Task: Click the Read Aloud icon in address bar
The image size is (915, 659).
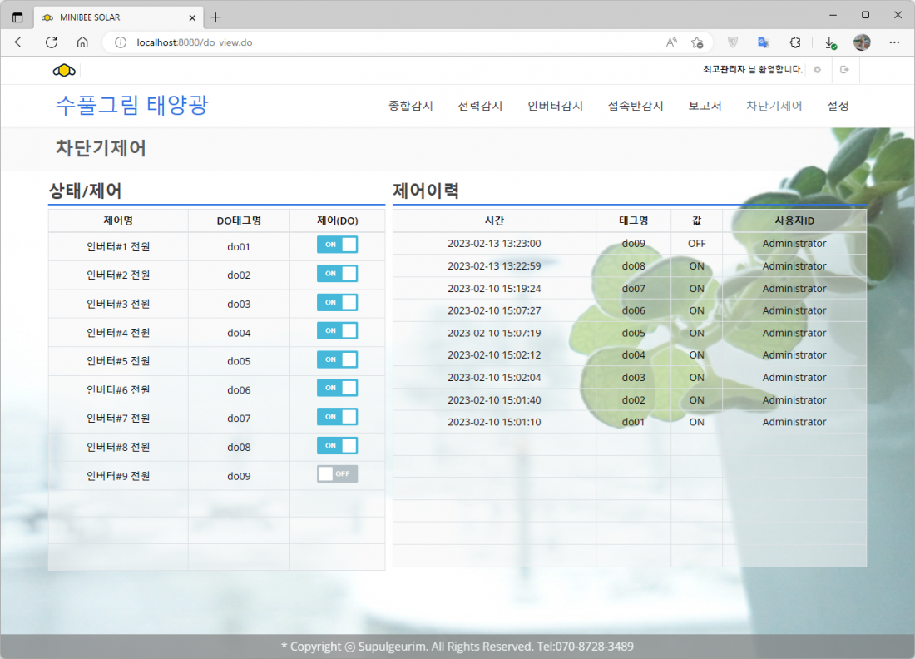Action: [671, 42]
